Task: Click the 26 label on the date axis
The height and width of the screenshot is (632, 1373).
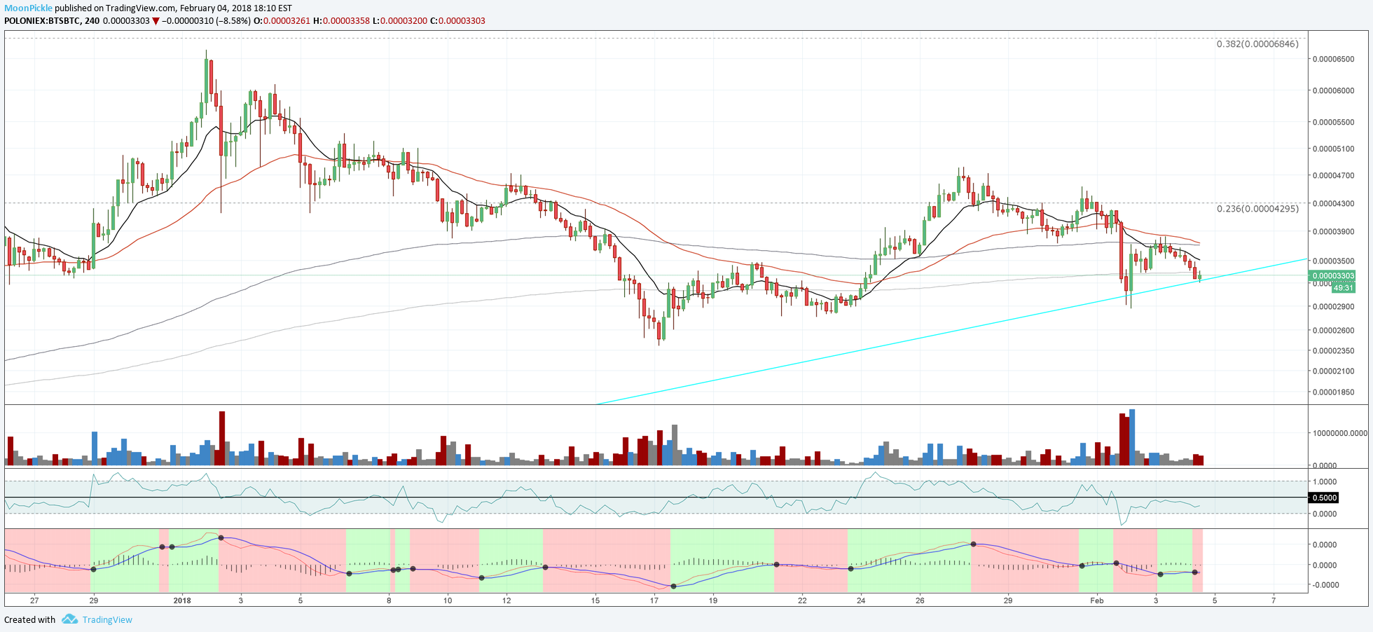Action: [920, 600]
